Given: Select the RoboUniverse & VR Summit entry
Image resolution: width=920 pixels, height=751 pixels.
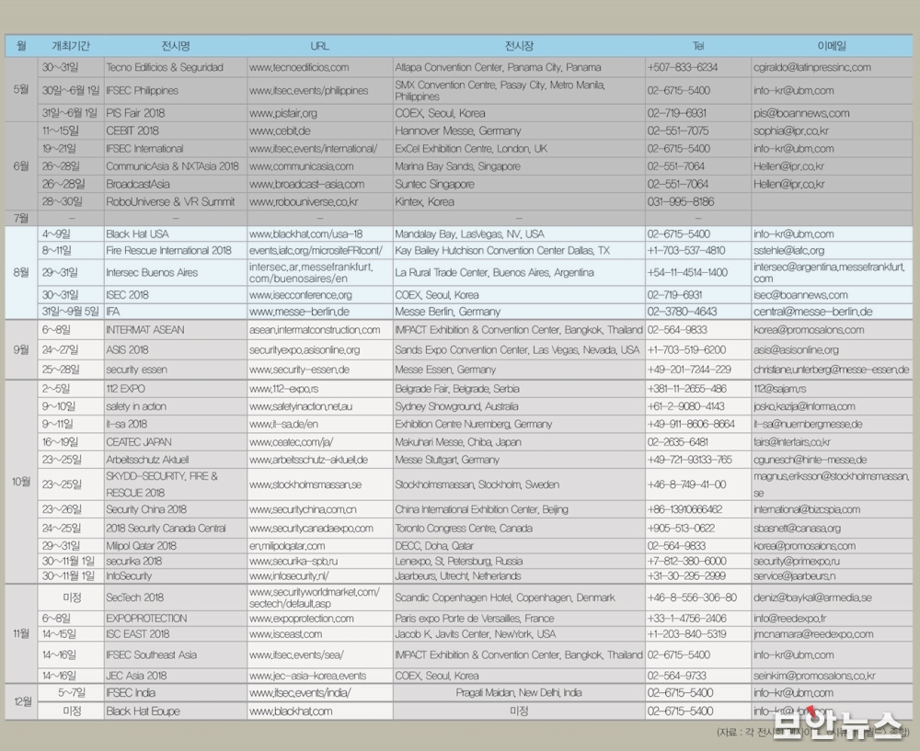Looking at the screenshot, I should [x=170, y=201].
